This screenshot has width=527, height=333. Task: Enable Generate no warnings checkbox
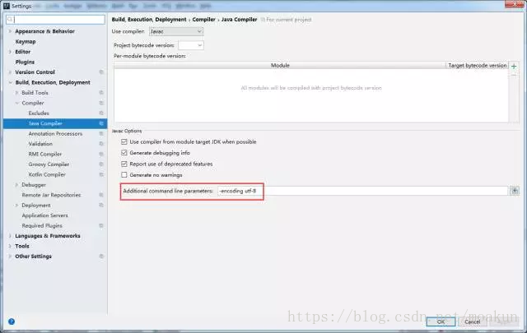124,175
